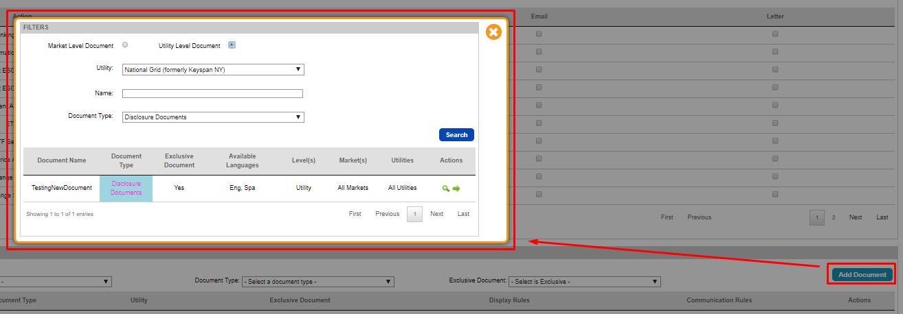Click page 2 in the background table pagination
This screenshot has height=314, width=903.
point(834,217)
